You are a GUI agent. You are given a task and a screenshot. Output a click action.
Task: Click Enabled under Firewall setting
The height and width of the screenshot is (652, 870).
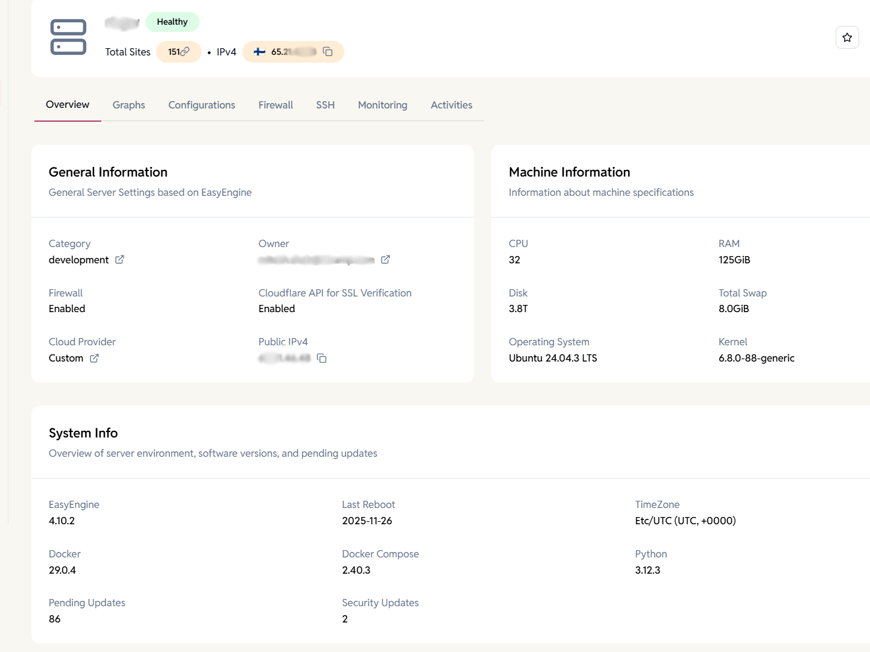point(66,309)
